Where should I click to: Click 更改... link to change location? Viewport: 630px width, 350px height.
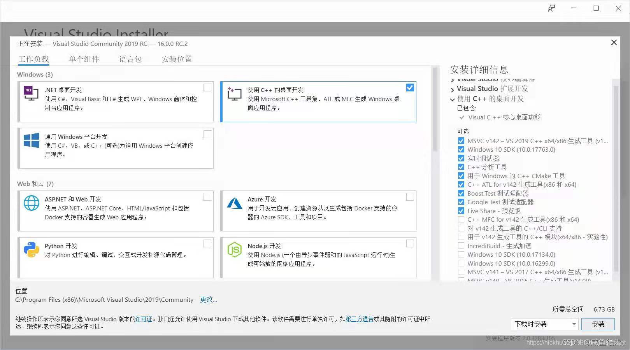pyautogui.click(x=209, y=299)
